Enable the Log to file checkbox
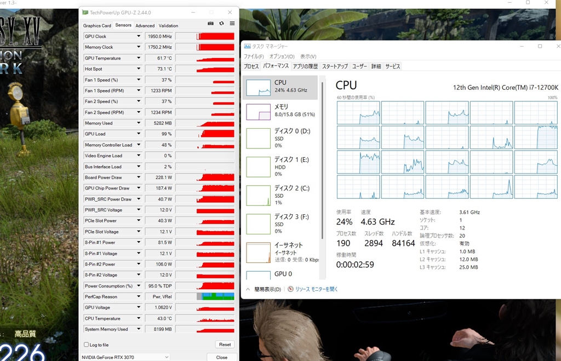This screenshot has width=561, height=361. (x=86, y=345)
